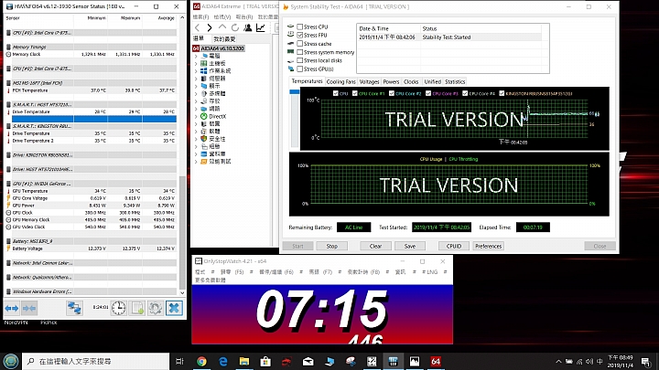This screenshot has width=659, height=370.
Task: Click HWiNFO expand columns blue arrows icon
Action: tap(12, 309)
